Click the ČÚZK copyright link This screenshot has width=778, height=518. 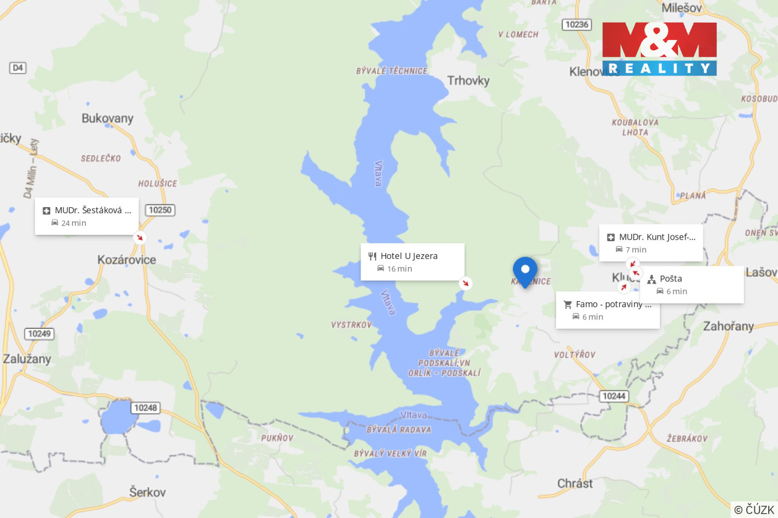click(x=754, y=509)
